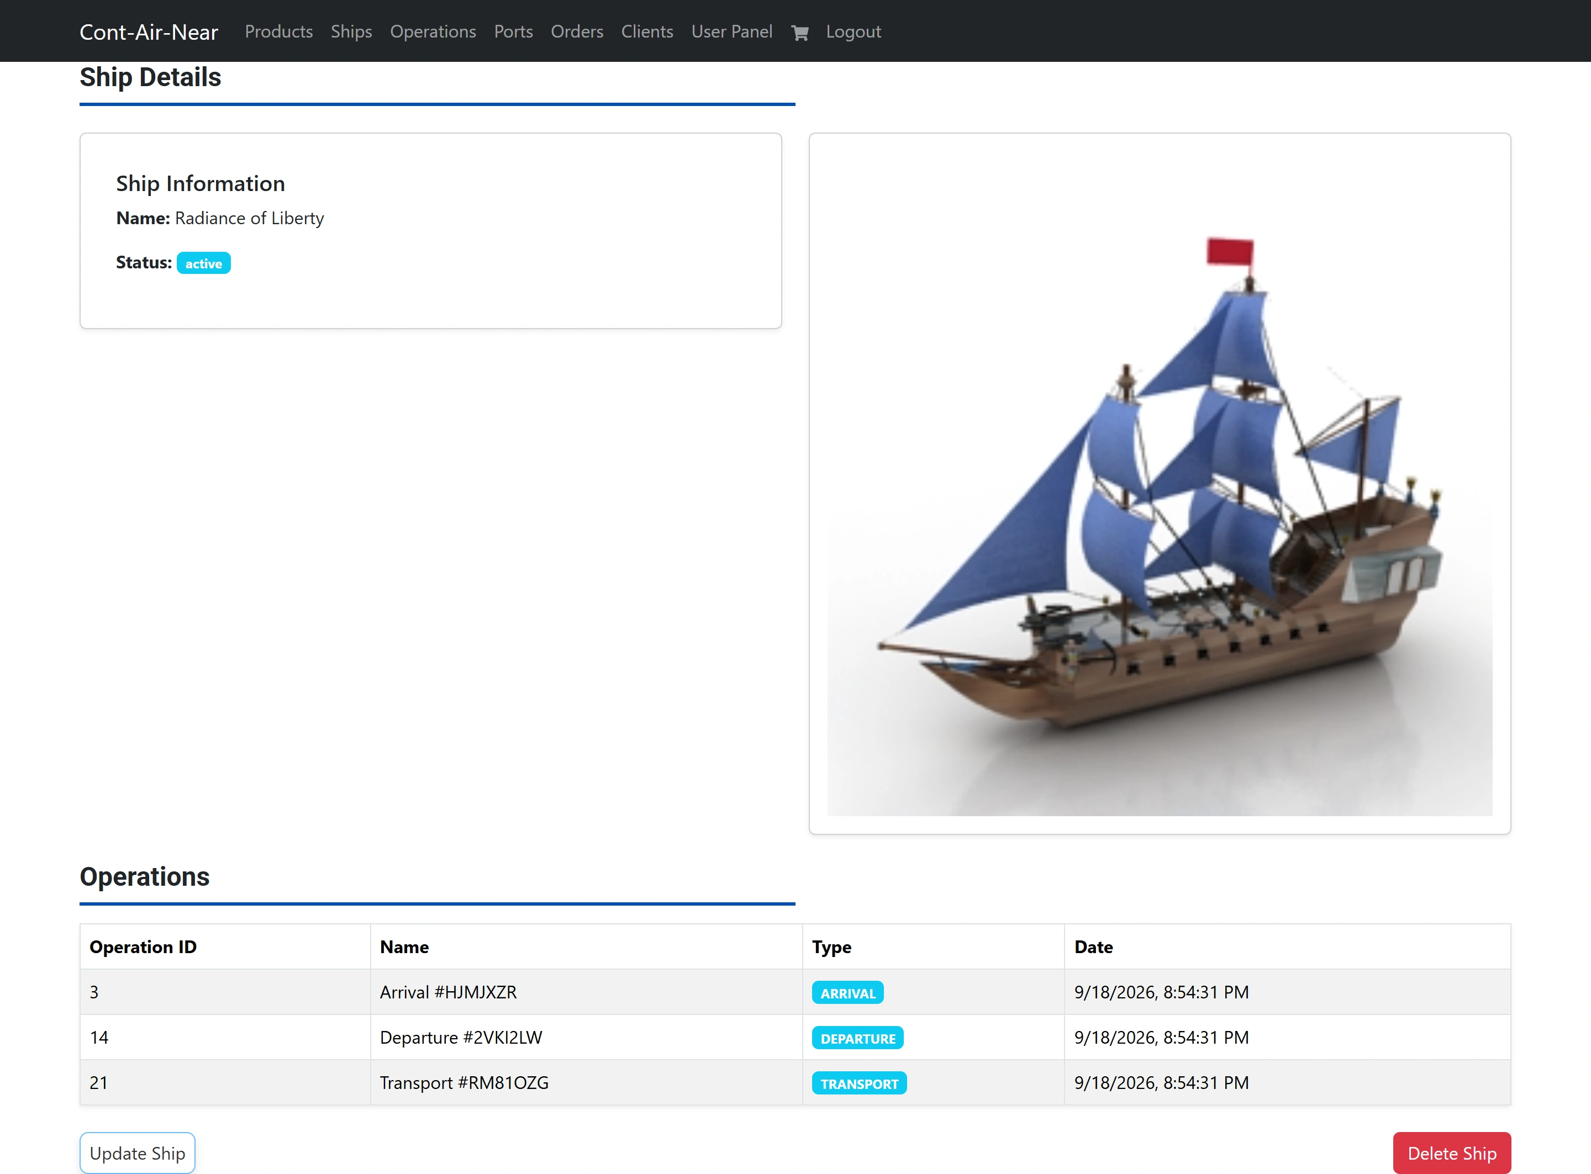Screen dimensions: 1591x1174
Task: Click the Operation ID column header
Action: coord(225,946)
